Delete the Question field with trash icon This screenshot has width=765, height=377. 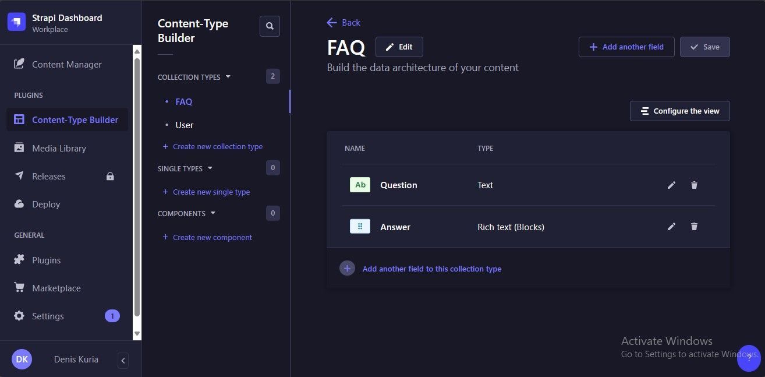(x=694, y=185)
